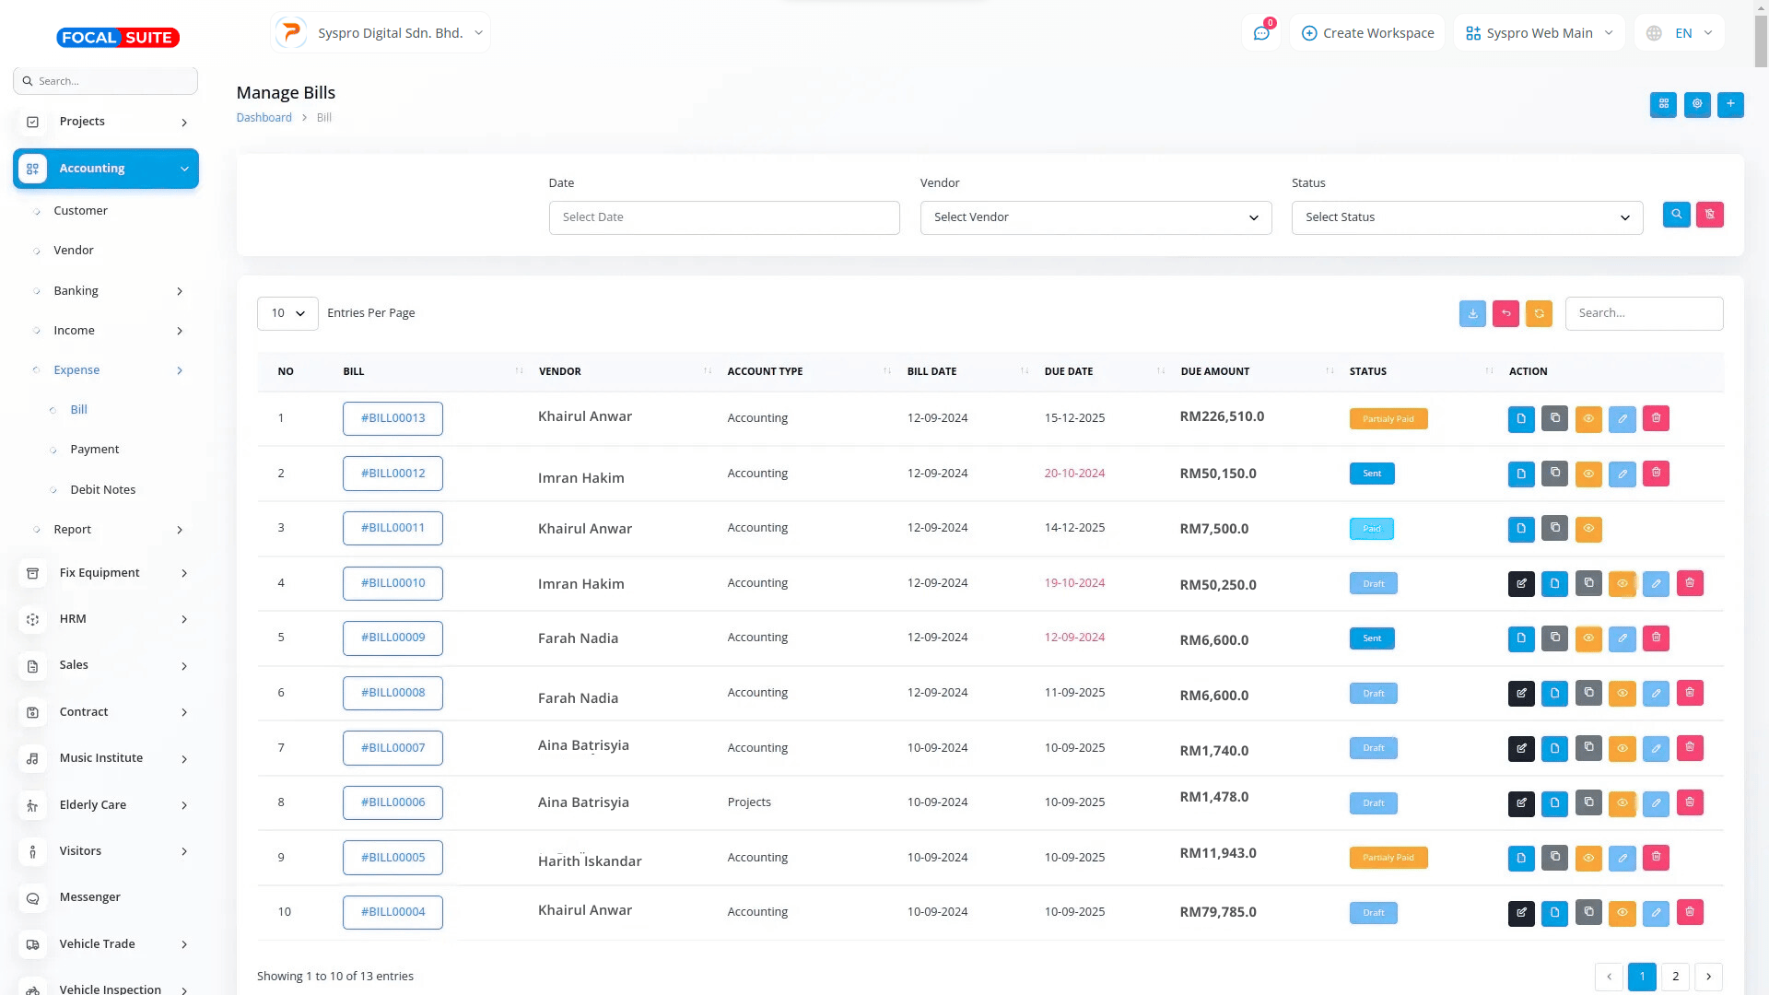Go to page 2 of bills
Image resolution: width=1769 pixels, height=995 pixels.
pyautogui.click(x=1675, y=976)
